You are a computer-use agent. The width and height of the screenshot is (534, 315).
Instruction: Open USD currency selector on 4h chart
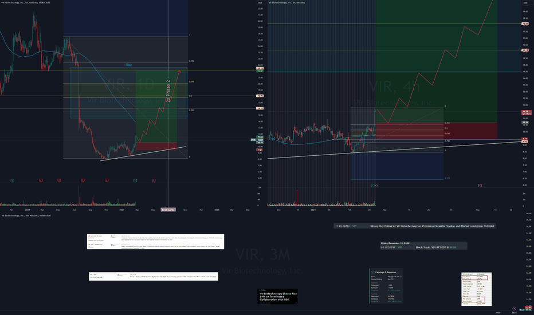525,3
